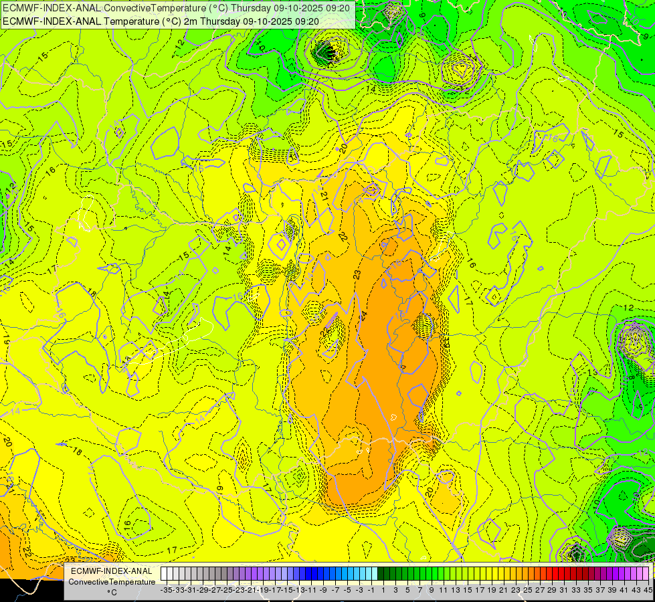Click the legend's '°C' unit label

(112, 593)
